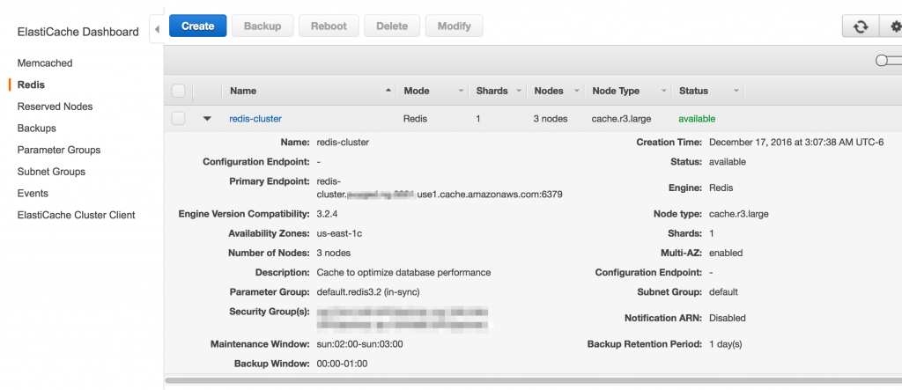Collapse the redis-cluster row details triangle
902x390 pixels.
207,119
